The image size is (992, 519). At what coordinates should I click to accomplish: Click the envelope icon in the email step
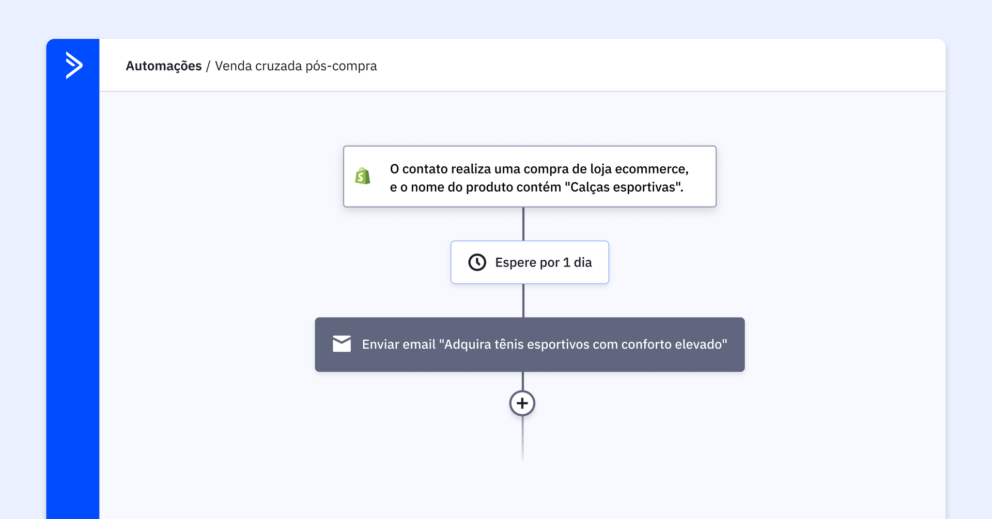point(342,344)
